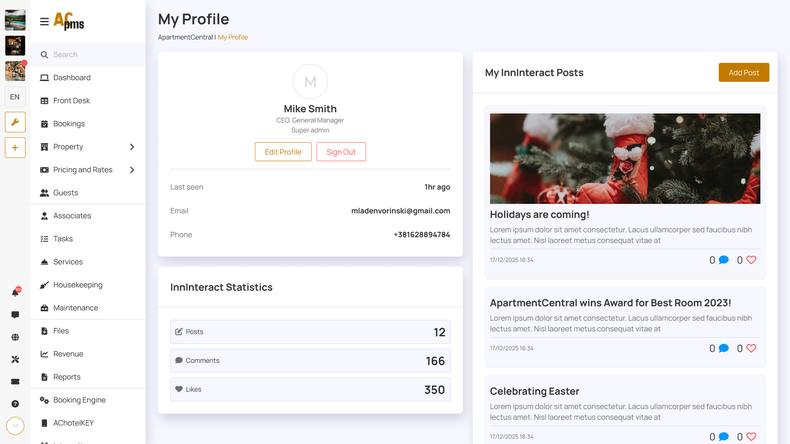Open comments on Holidays are coming post
790x444 pixels.
click(x=723, y=260)
